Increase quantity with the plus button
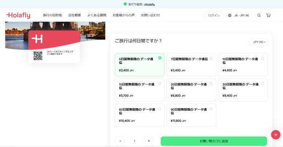283x147 pixels. pyautogui.click(x=148, y=141)
